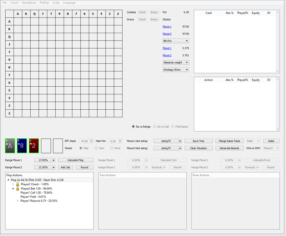286x236 pixels.
Task: Open Player2 stack link under Stacks
Action: click(x=167, y=34)
